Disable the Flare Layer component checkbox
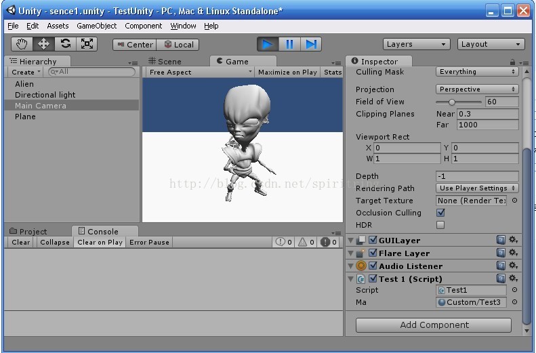Image resolution: width=536 pixels, height=353 pixels. (x=373, y=253)
